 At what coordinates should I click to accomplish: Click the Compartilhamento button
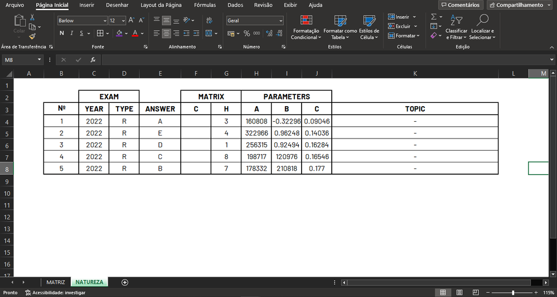point(520,5)
